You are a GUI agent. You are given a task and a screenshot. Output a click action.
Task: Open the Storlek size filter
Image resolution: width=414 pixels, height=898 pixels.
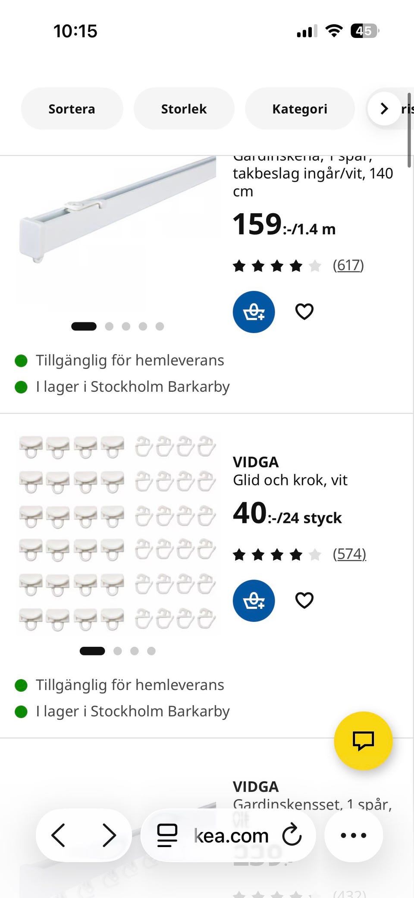pyautogui.click(x=184, y=109)
